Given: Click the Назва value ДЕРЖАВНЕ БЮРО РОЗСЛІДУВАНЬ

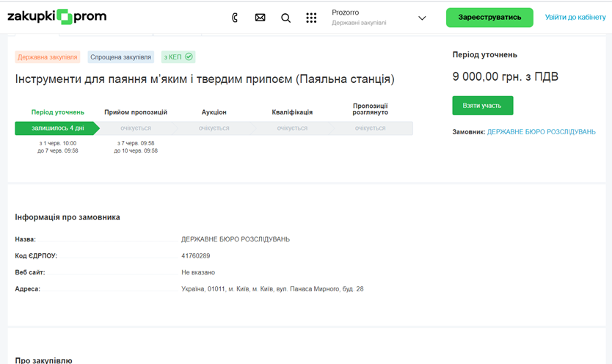Looking at the screenshot, I should 236,239.
